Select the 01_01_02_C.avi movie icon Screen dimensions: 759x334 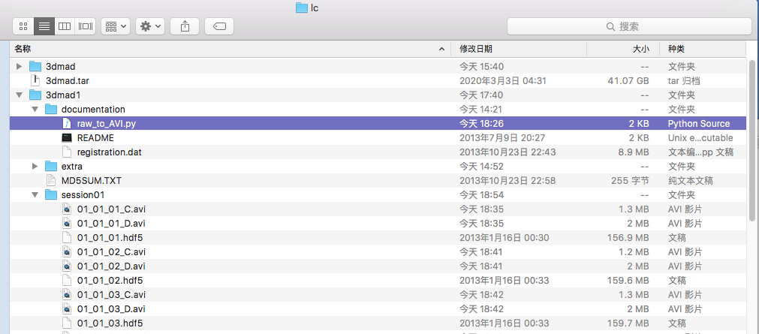(67, 252)
